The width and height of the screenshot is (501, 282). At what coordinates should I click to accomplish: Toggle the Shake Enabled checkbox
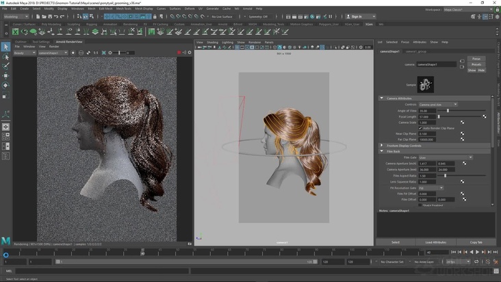tap(420, 205)
